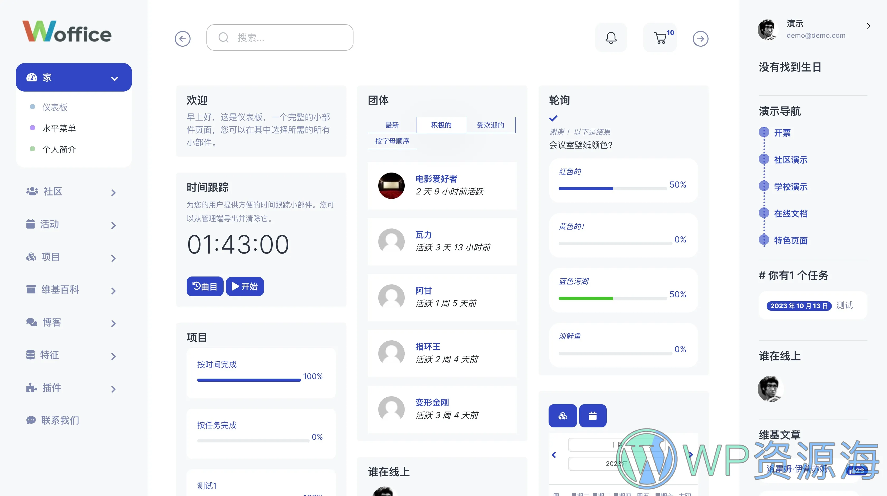
Task: Click the 曲目 time tracking button
Action: click(x=205, y=286)
